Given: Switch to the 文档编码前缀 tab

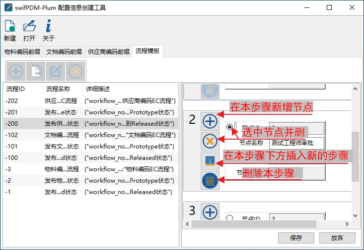Looking at the screenshot, I should coord(64,51).
